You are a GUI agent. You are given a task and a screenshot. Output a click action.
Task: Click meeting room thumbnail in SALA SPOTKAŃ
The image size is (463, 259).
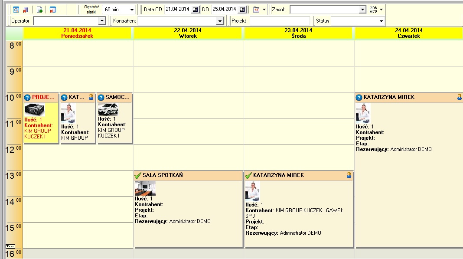click(145, 188)
